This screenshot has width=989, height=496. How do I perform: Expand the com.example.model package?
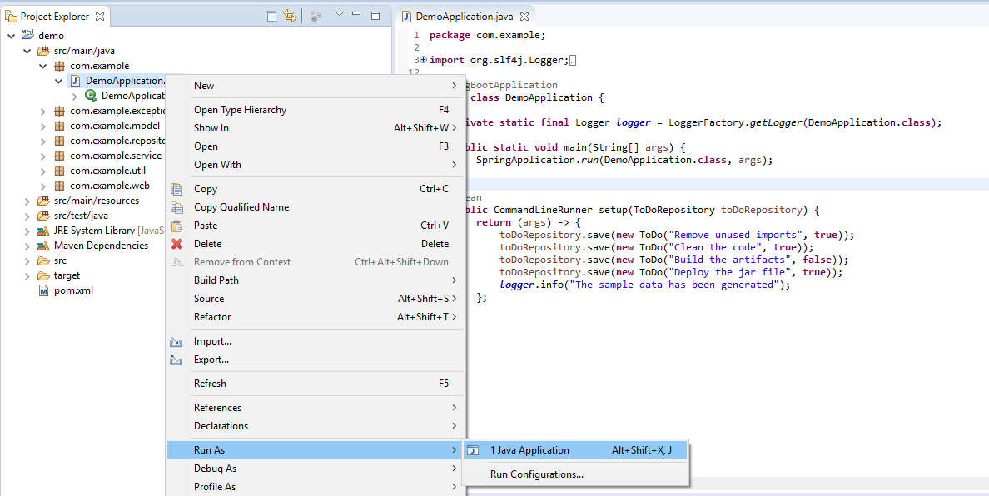(43, 126)
